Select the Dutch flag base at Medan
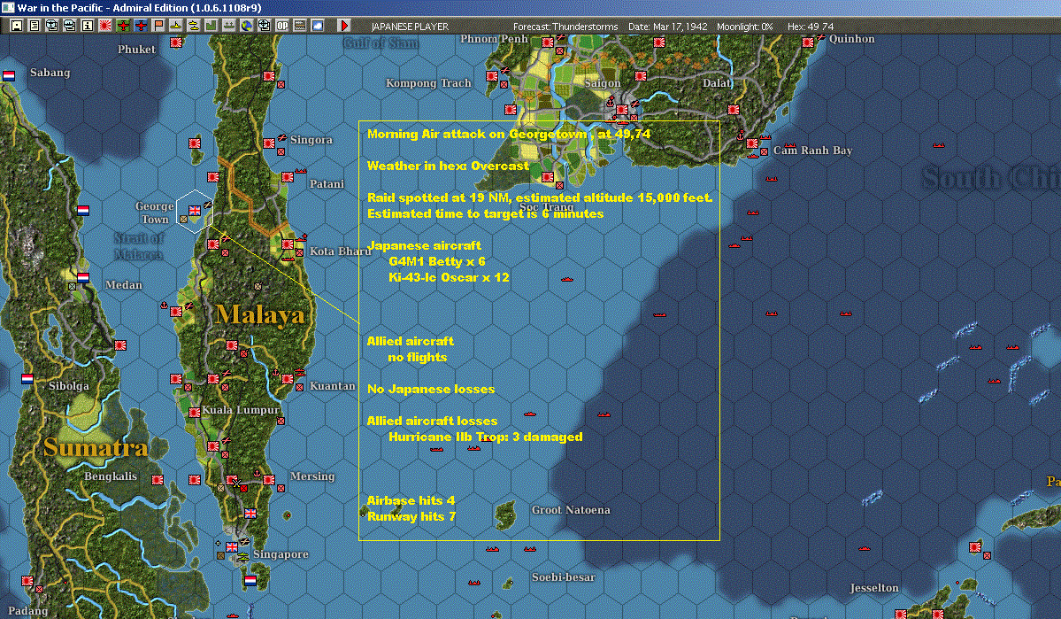This screenshot has width=1061, height=619. [83, 278]
